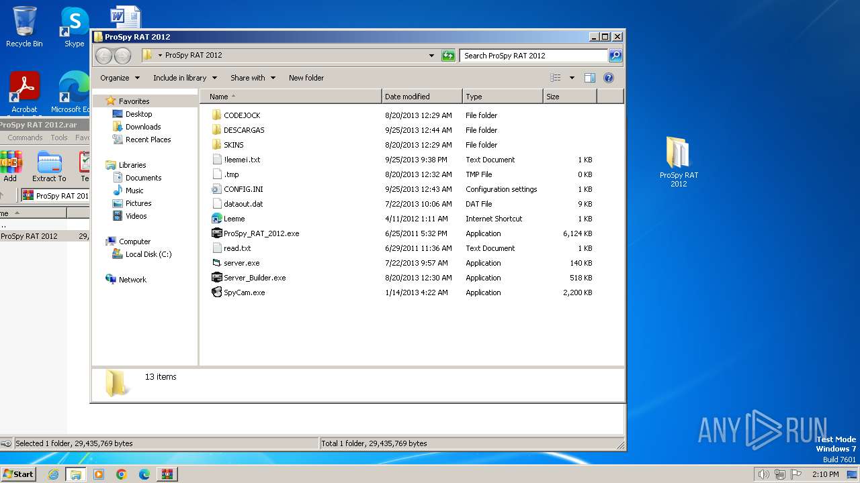Image resolution: width=860 pixels, height=483 pixels.
Task: Click the Explorer Forward navigation arrow
Action: click(122, 56)
